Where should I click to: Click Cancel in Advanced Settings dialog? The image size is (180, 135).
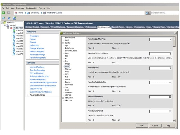pos(155,126)
